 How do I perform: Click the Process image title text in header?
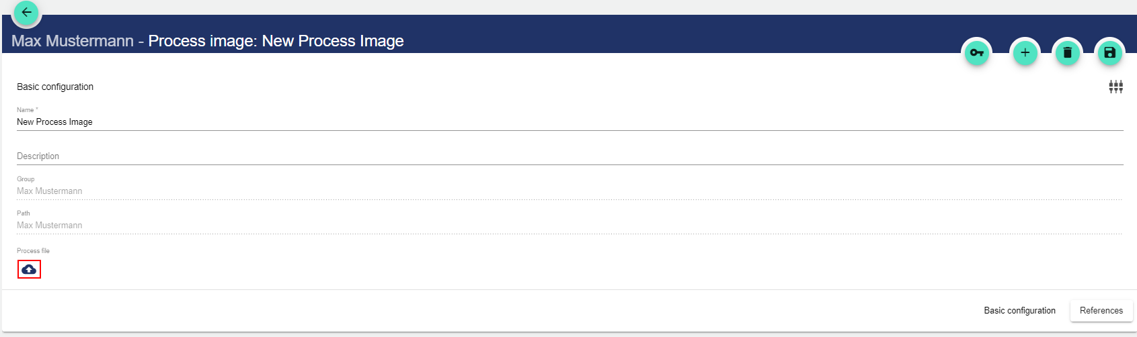pyautogui.click(x=276, y=41)
